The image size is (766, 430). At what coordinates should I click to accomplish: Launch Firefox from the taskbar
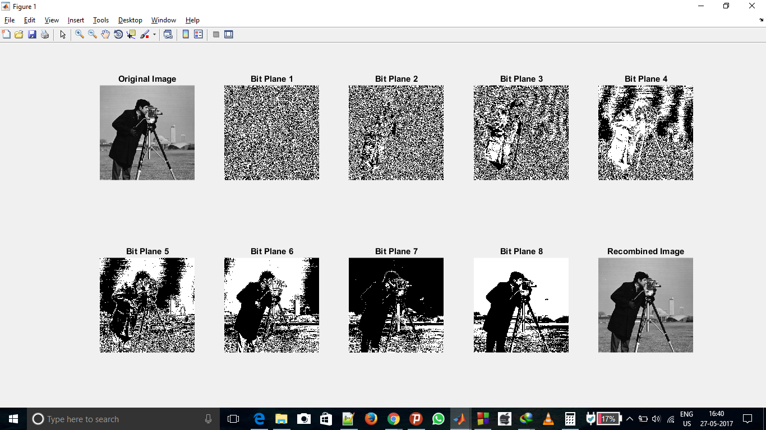click(x=371, y=419)
